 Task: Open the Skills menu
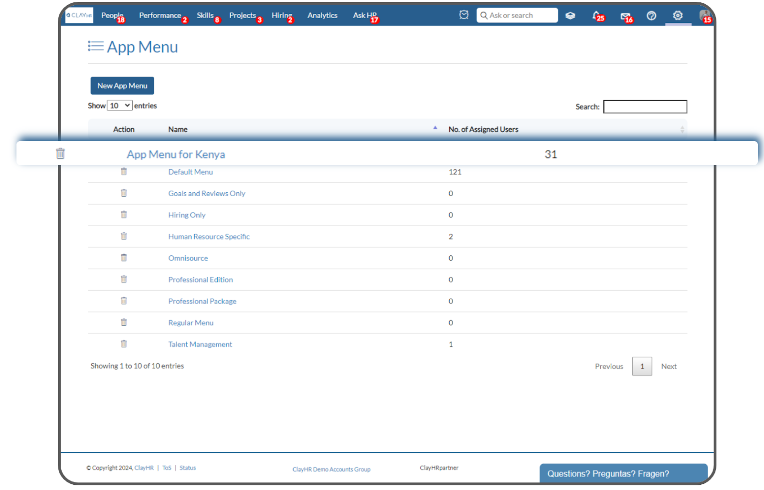pos(205,15)
